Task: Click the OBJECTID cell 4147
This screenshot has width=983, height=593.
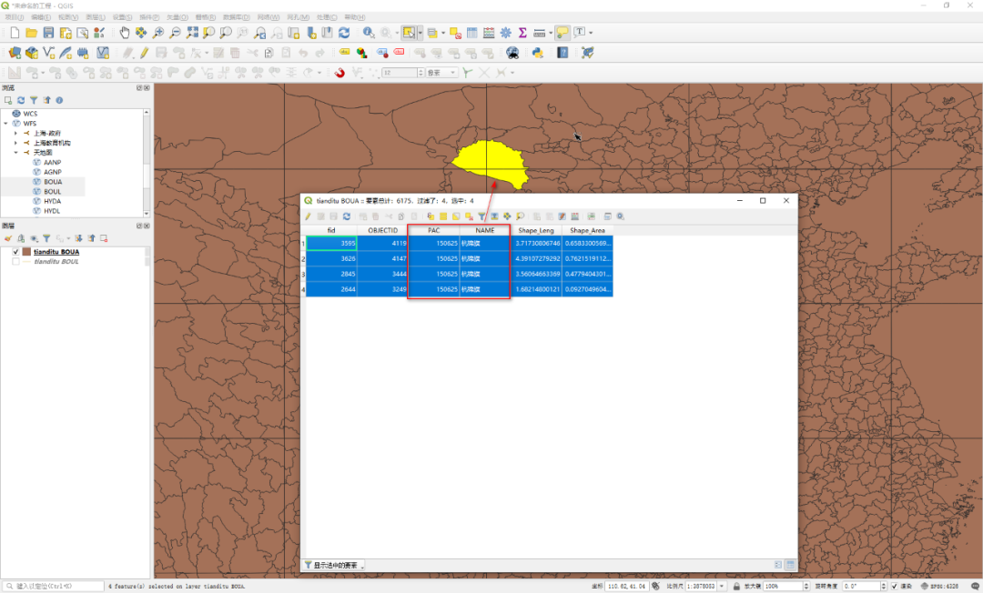Action: (383, 258)
